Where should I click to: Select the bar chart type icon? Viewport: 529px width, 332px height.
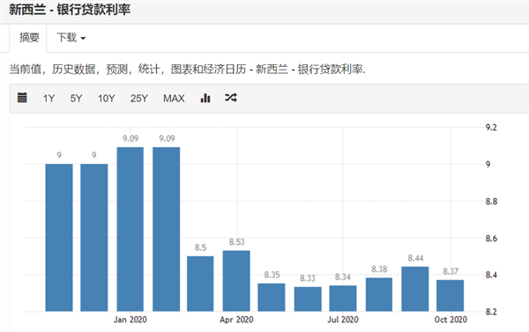(205, 98)
